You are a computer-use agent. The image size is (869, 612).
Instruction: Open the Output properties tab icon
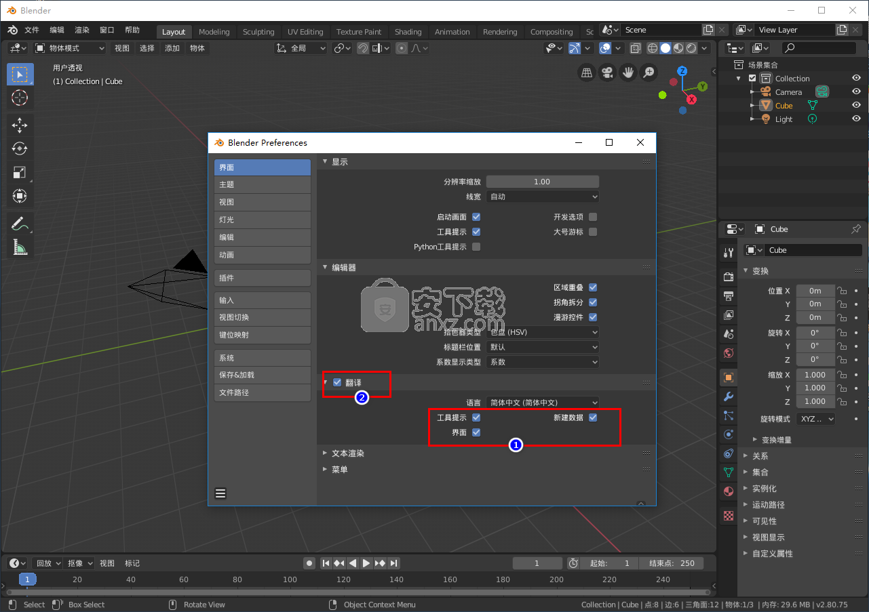click(x=729, y=295)
